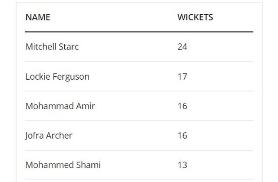Click the NAME column header
Viewport: 278px width, 182px height.
(38, 17)
